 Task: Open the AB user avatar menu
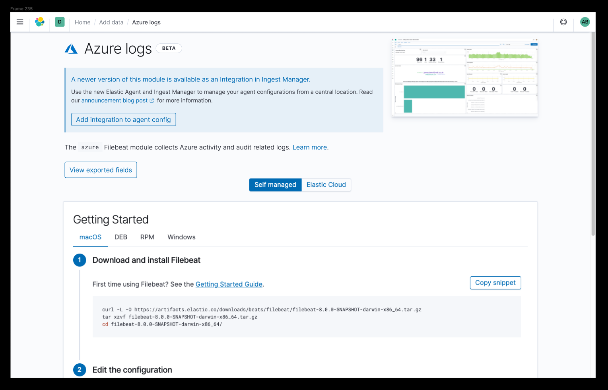pyautogui.click(x=585, y=22)
